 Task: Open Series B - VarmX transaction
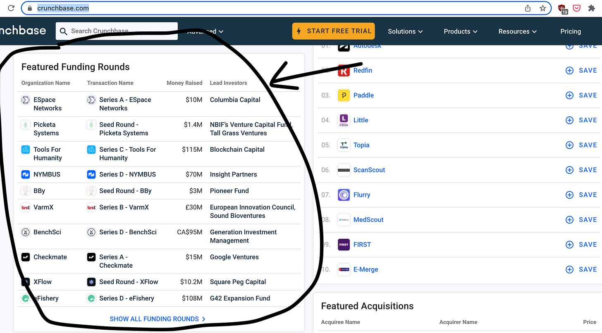124,207
